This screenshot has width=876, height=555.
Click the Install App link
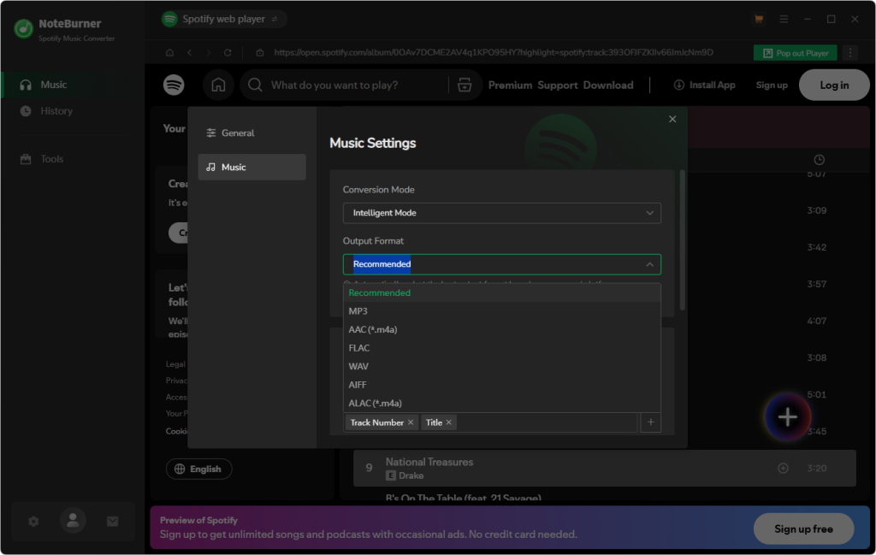click(x=704, y=85)
